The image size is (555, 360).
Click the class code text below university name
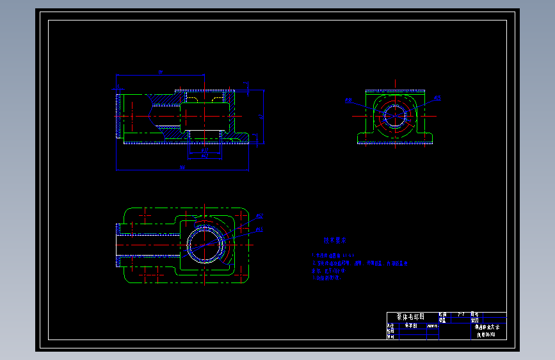486,334
